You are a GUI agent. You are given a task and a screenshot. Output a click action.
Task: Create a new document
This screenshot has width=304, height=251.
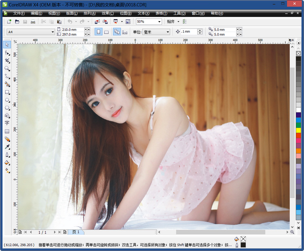click(x=9, y=22)
